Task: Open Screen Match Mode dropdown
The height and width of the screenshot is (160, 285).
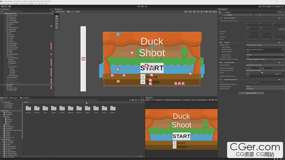Action: coord(265,70)
